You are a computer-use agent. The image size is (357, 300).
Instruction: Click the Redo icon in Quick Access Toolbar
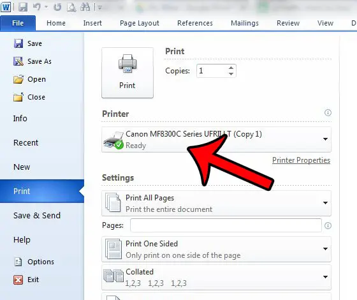(57, 7)
